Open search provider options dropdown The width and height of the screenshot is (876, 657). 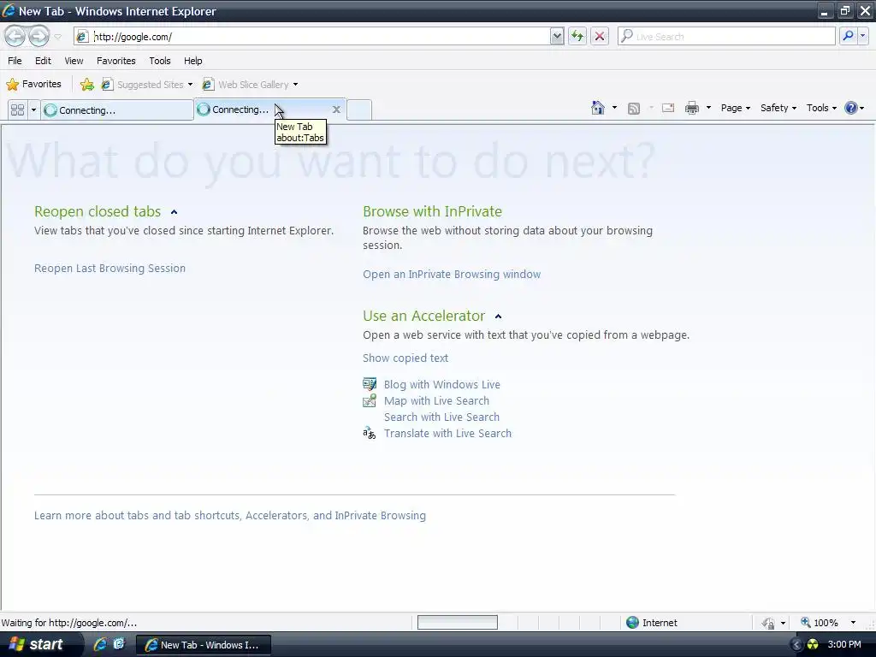[862, 36]
